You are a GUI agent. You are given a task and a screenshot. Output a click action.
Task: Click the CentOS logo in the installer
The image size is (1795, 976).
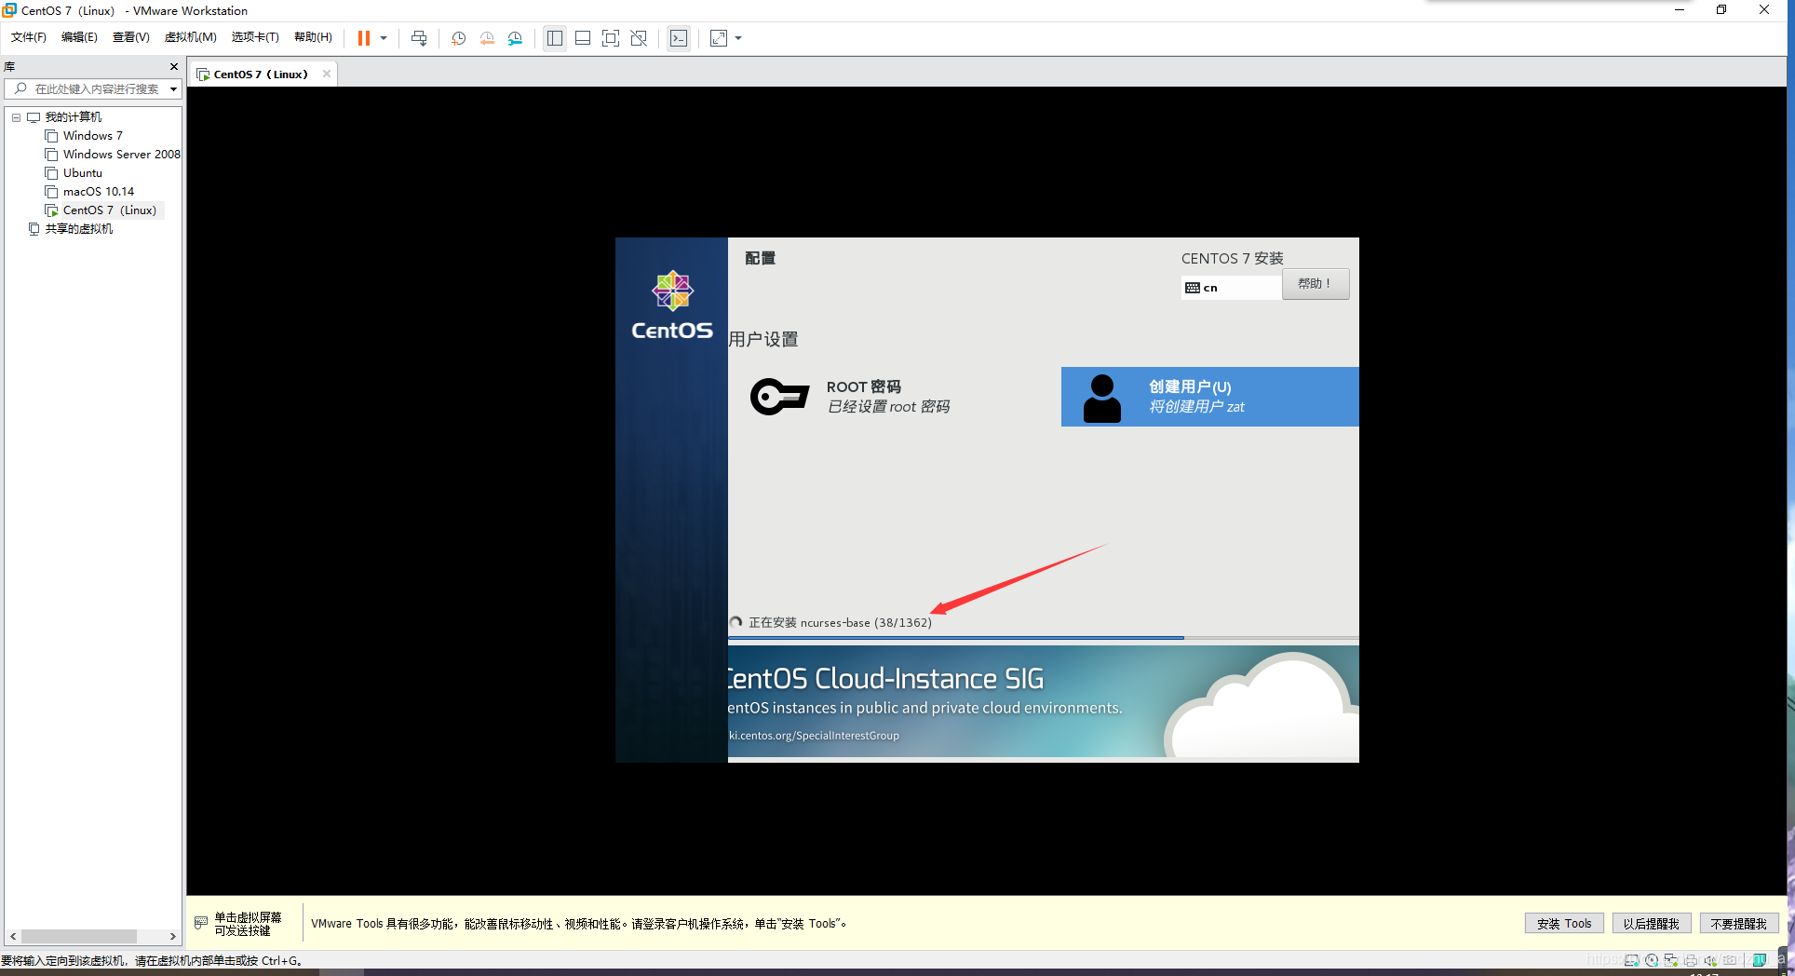[672, 306]
